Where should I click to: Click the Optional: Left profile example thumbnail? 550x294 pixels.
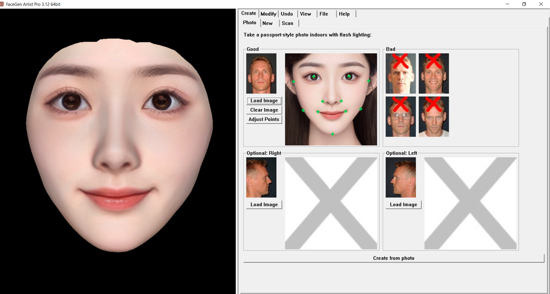coord(401,178)
